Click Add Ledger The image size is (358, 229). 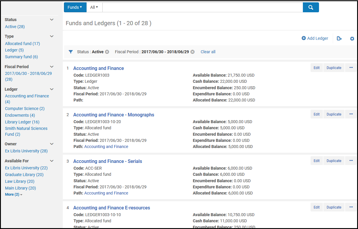click(x=315, y=38)
